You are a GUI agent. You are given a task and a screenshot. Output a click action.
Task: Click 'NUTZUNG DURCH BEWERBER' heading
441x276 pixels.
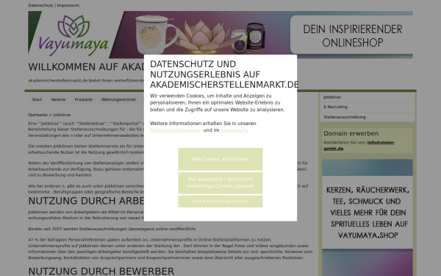(101, 271)
